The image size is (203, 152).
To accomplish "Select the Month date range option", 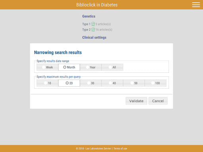I will [x=69, y=67].
